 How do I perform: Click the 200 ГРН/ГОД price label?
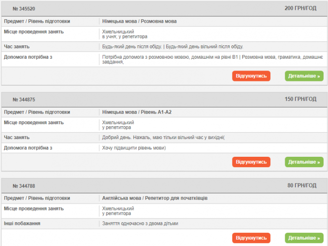(300, 8)
